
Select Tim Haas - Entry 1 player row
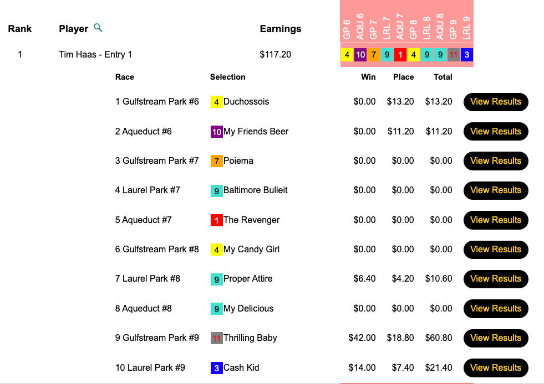coord(95,55)
